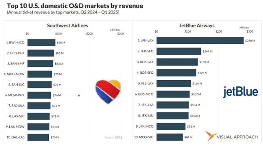Click the main chart headline text
The height and width of the screenshot is (147, 263).
point(75,6)
